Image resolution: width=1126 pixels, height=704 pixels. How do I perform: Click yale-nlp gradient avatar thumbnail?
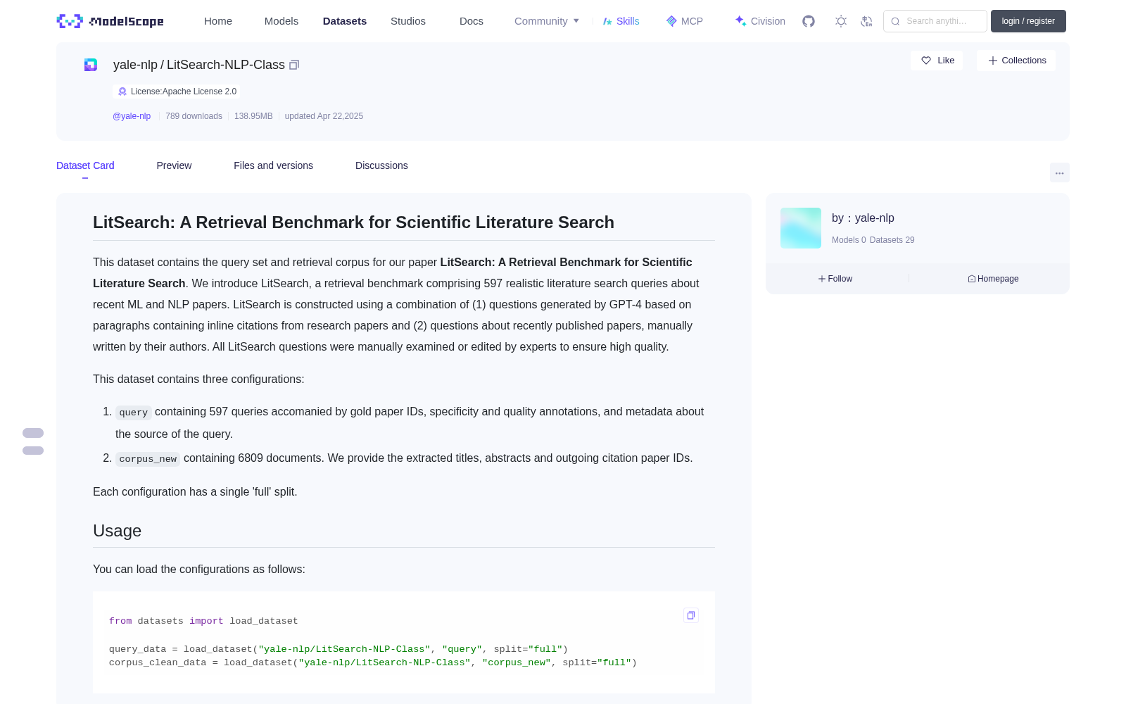pyautogui.click(x=801, y=228)
